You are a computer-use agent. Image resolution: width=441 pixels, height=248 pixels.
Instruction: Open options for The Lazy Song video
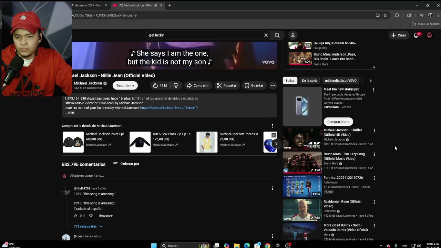pos(374,154)
